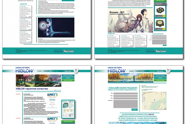Screen dimensions: 186x124
Task: Click the Japanese garden banner on the news page
Action: (38, 81)
